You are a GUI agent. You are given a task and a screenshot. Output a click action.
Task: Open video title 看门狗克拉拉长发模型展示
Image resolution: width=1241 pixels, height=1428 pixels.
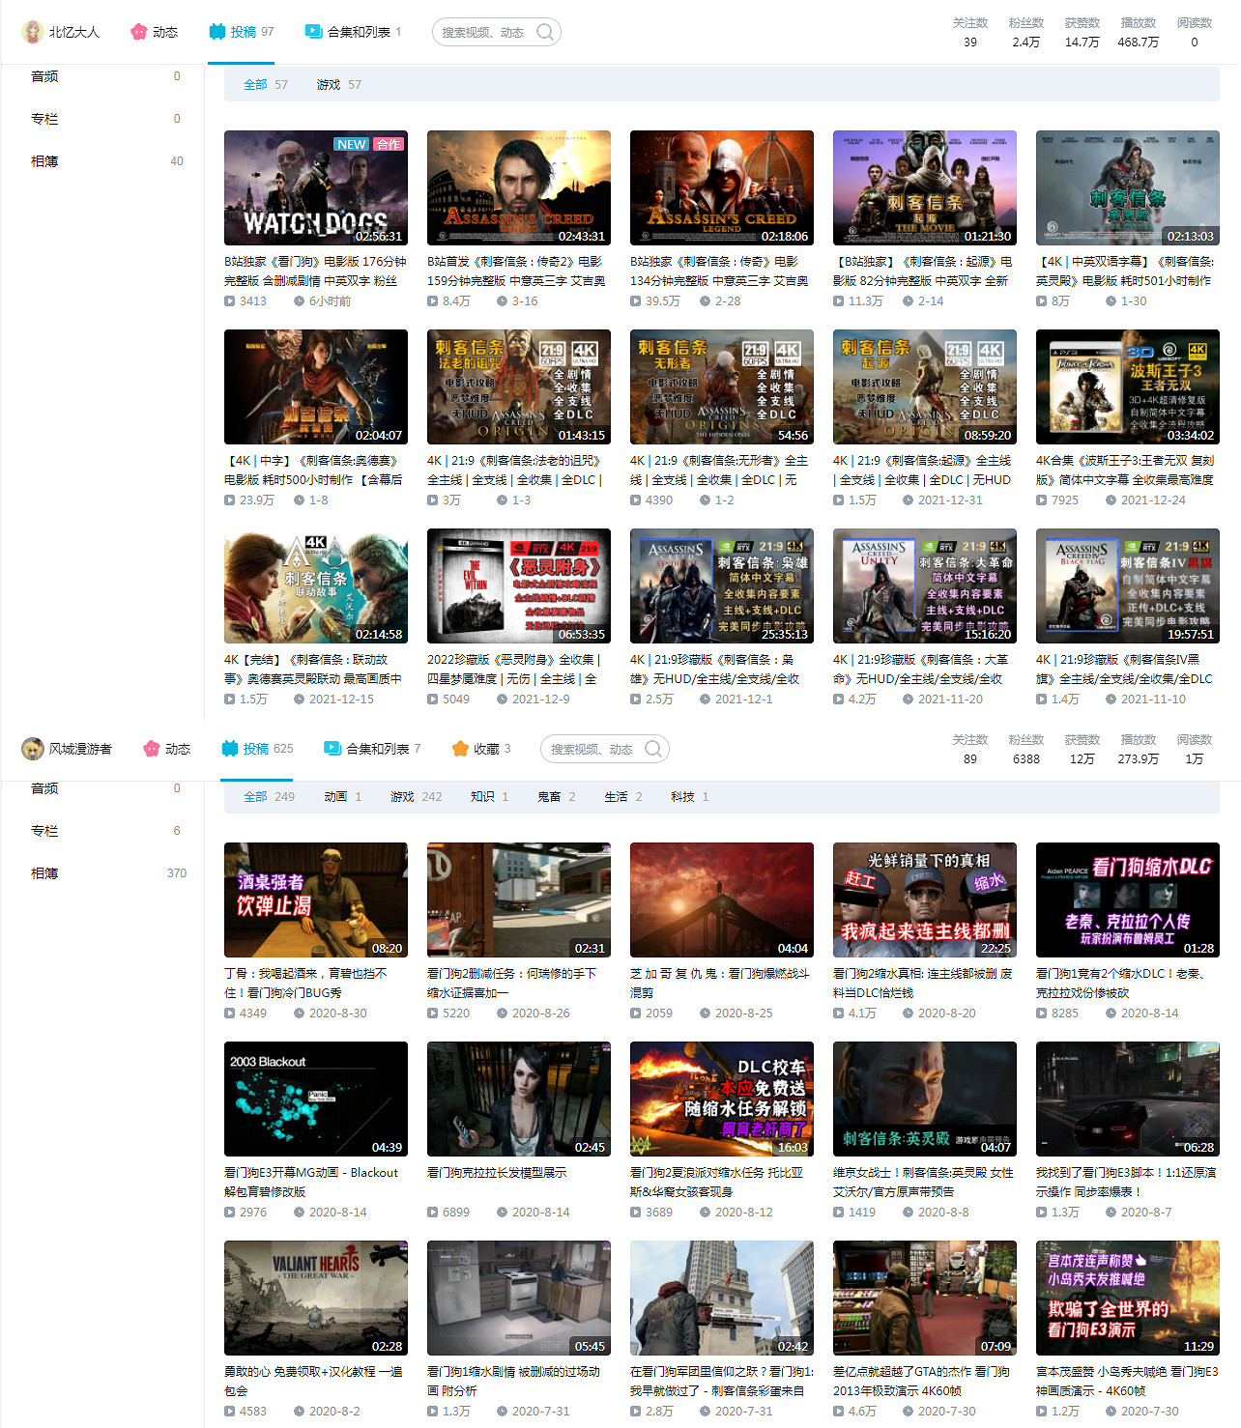(496, 1173)
